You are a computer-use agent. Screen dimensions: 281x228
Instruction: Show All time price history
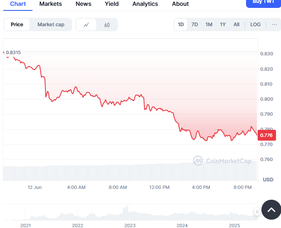point(236,25)
